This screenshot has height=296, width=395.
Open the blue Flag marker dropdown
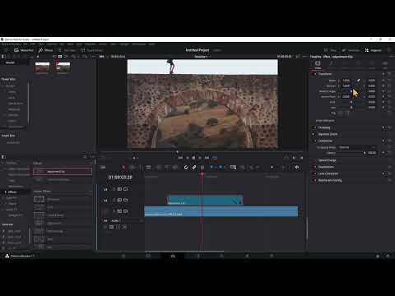213,167
